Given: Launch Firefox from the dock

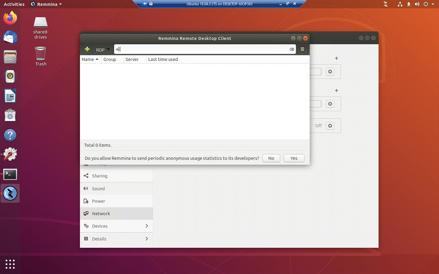Looking at the screenshot, I should [x=10, y=18].
